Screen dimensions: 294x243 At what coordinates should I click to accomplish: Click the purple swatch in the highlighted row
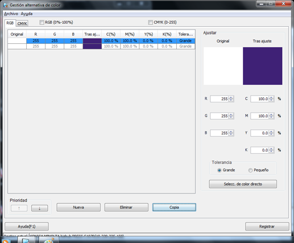(x=92, y=41)
